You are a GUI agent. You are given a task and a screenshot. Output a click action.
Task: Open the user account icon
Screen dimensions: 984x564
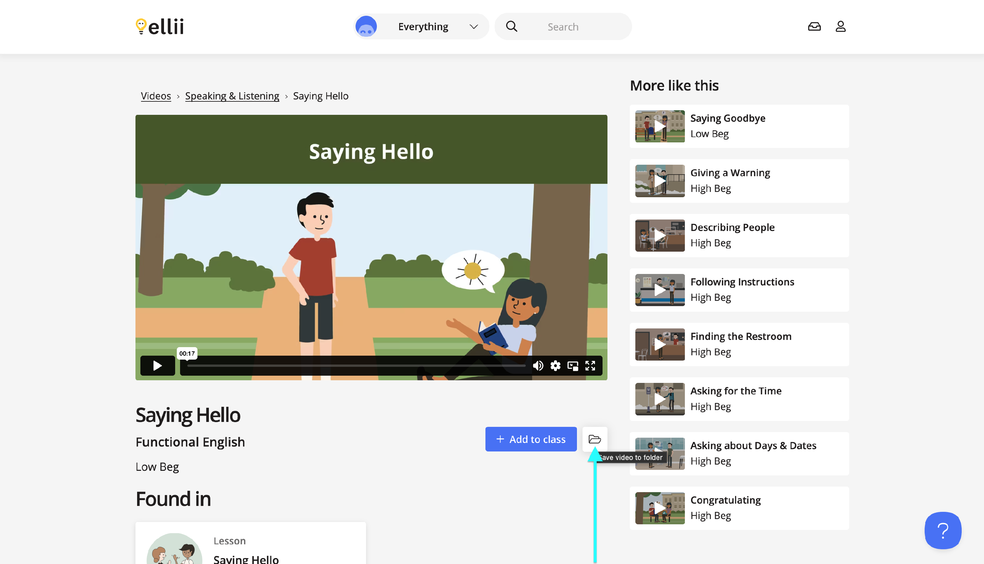(840, 26)
